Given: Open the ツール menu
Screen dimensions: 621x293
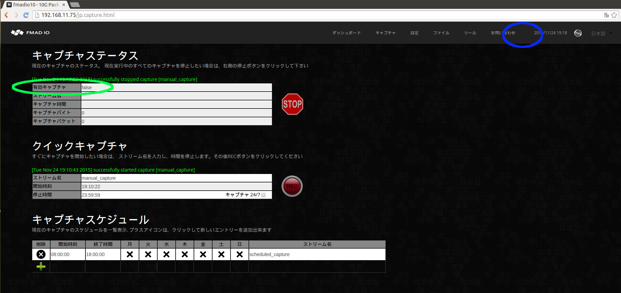Looking at the screenshot, I should pyautogui.click(x=470, y=33).
